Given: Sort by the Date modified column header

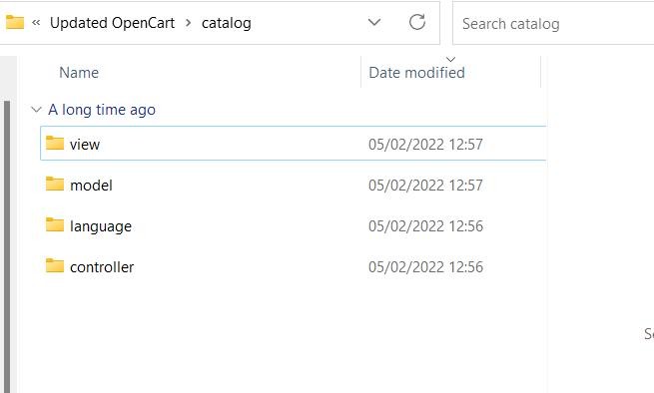Looking at the screenshot, I should (x=416, y=73).
